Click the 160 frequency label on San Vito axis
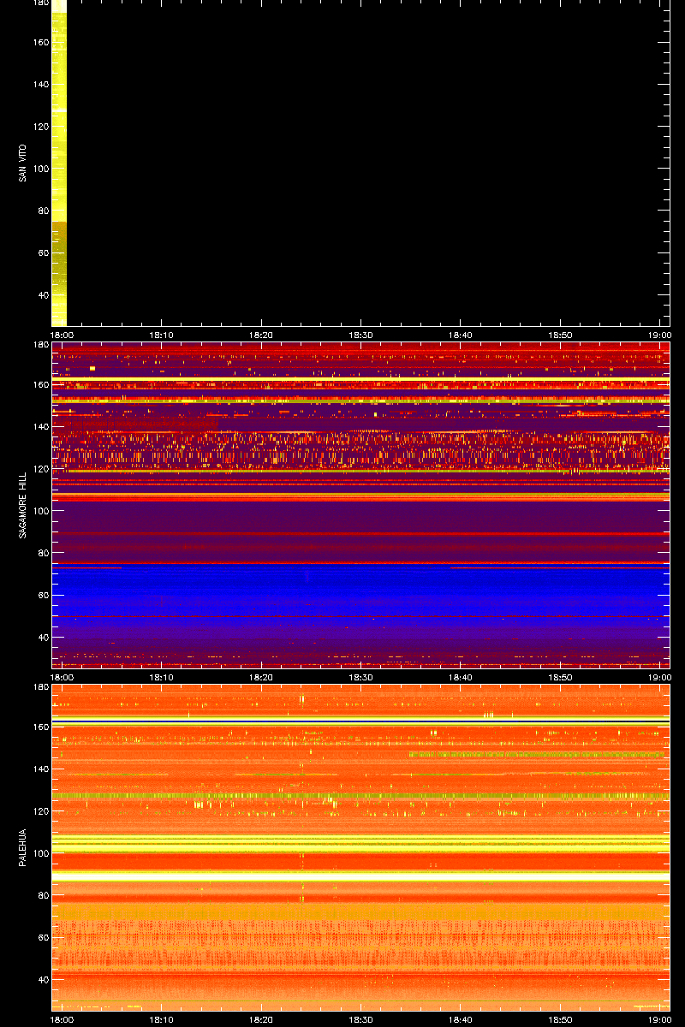This screenshot has height=1027, width=685. point(40,43)
